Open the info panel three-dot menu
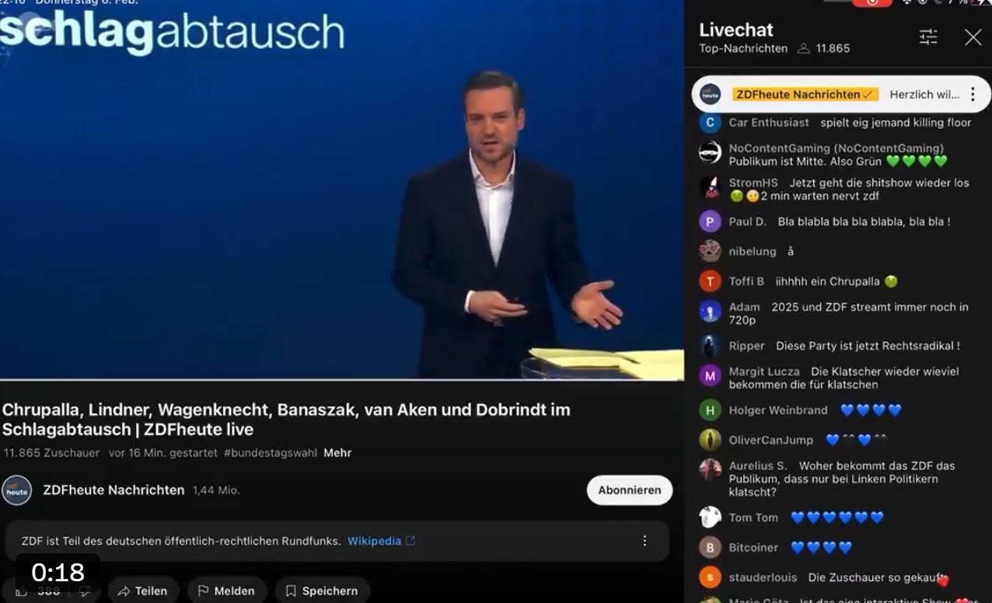The image size is (992, 603). click(644, 541)
